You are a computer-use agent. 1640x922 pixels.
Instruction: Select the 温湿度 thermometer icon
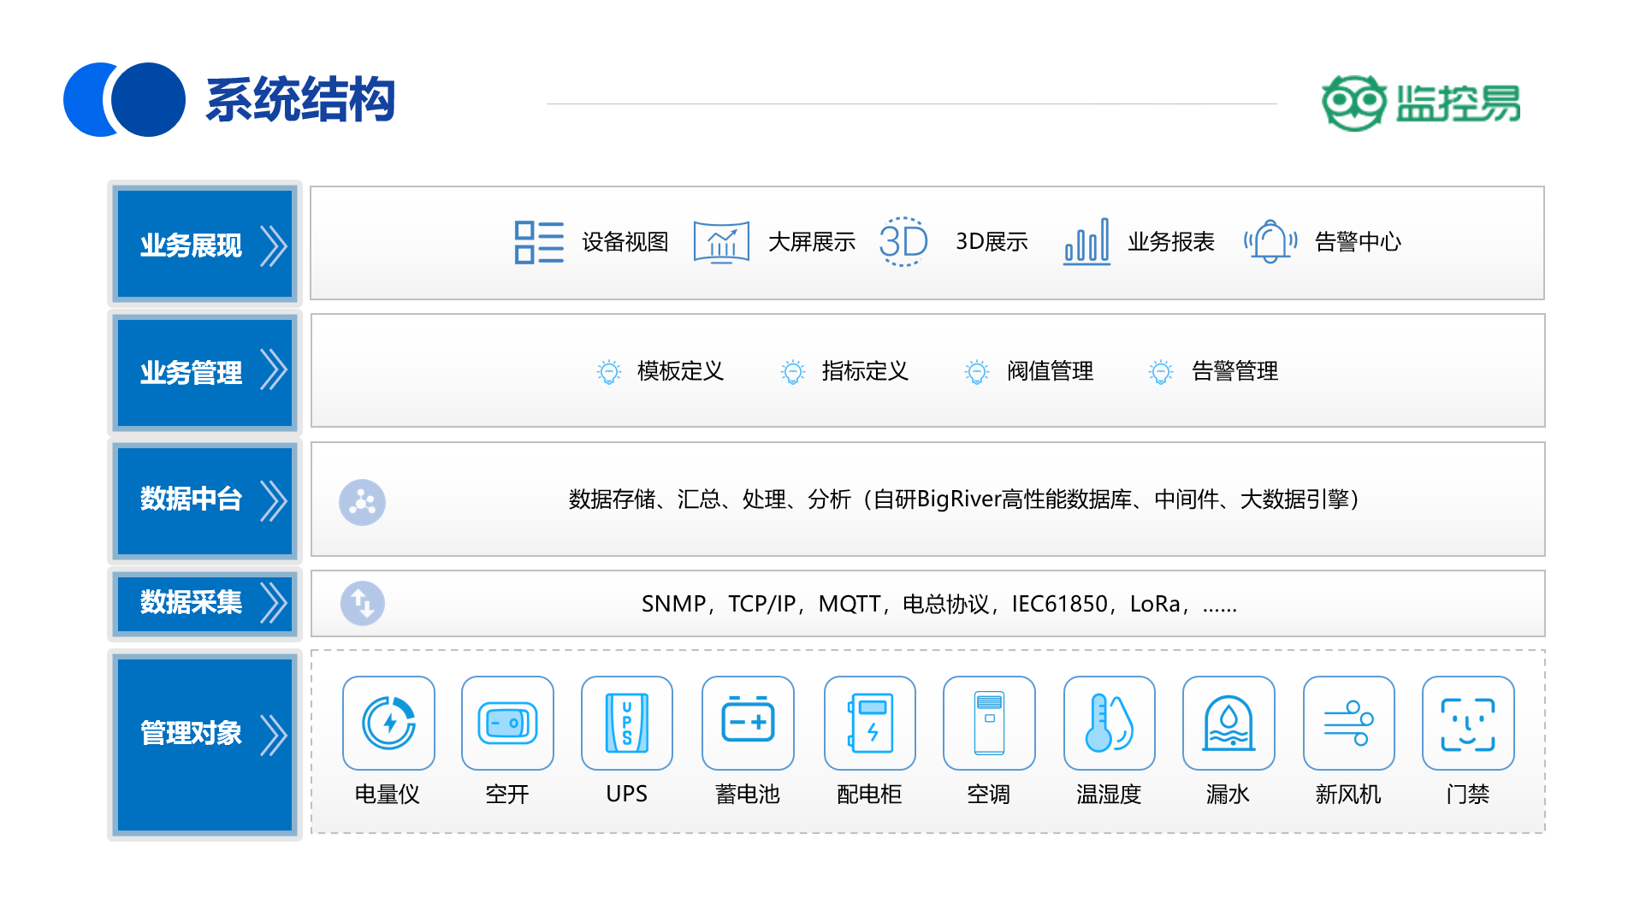1110,724
